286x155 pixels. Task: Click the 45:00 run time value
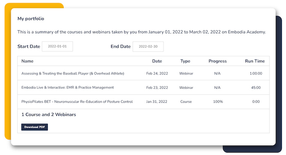pos(256,88)
